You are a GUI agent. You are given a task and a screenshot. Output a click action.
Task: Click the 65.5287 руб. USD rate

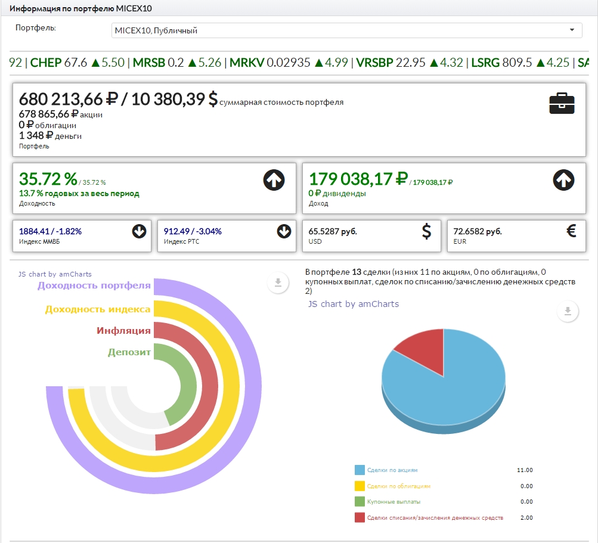click(333, 231)
